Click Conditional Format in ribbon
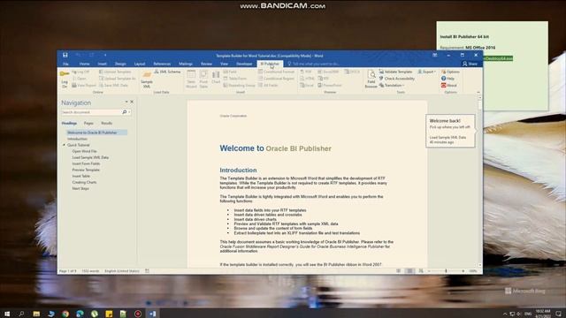This screenshot has height=318, width=566. pyautogui.click(x=276, y=72)
